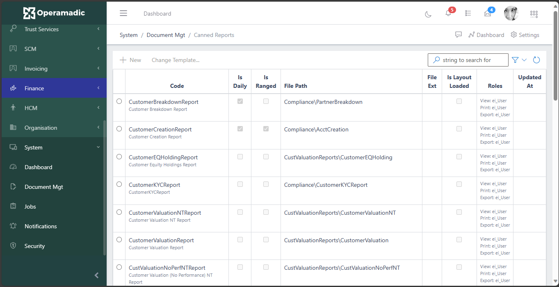Select CustomerCreationReport radio button
559x287 pixels.
tap(119, 129)
